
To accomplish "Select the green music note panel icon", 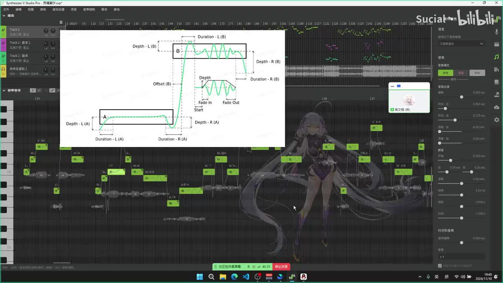I will [x=497, y=57].
